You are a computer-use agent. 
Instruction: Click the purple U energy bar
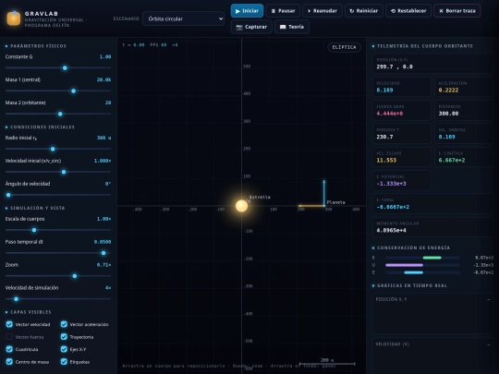pyautogui.click(x=404, y=265)
